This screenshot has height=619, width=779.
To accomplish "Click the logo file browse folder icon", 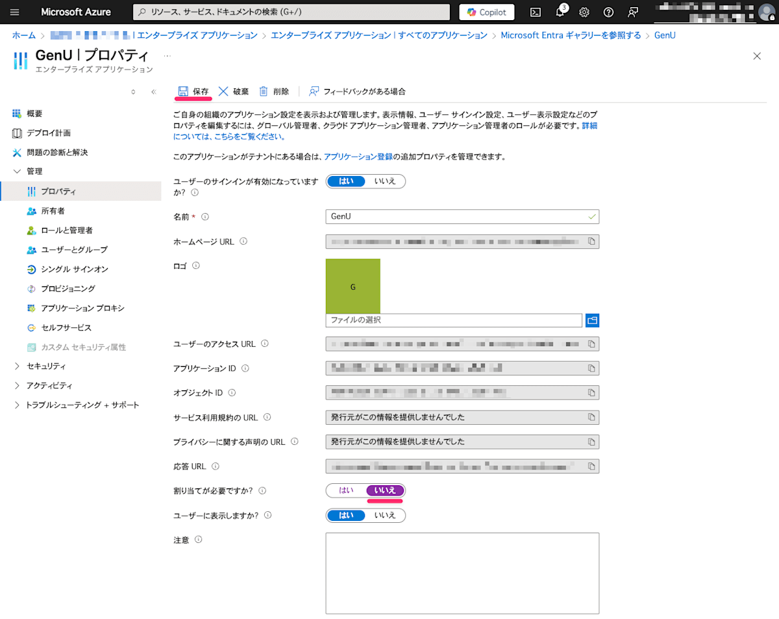I will coord(592,320).
